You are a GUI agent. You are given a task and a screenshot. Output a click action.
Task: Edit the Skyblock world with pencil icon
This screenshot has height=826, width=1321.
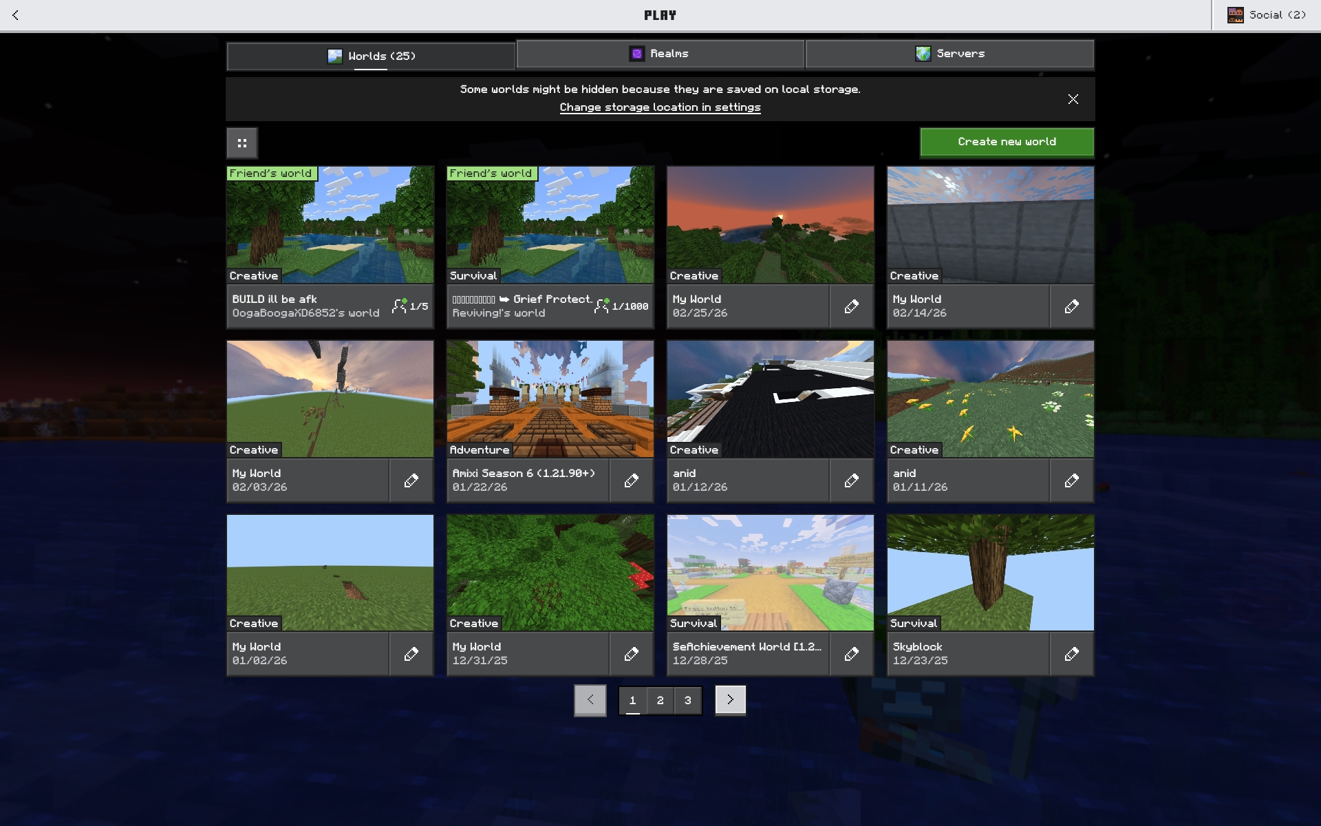[1072, 654]
